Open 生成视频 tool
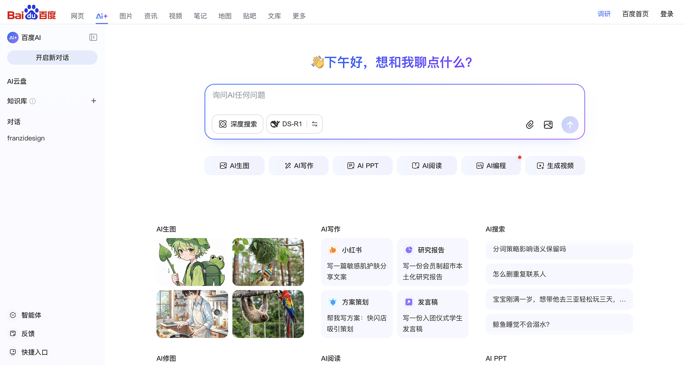 [555, 165]
